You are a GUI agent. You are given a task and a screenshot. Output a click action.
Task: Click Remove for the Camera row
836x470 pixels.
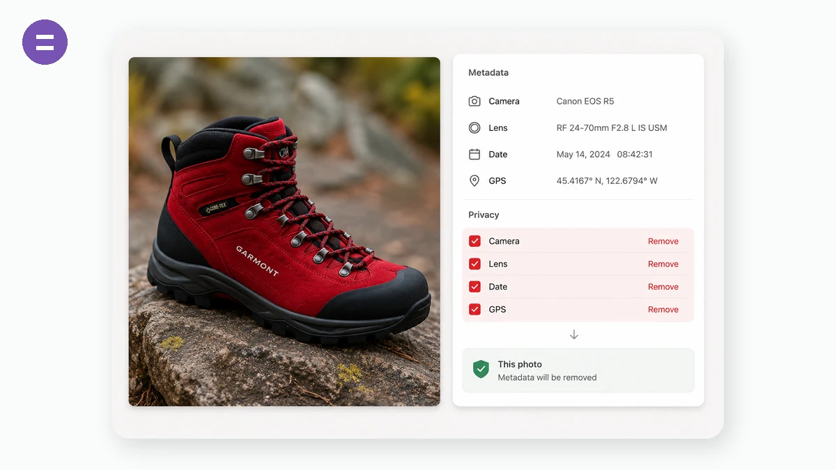(663, 241)
